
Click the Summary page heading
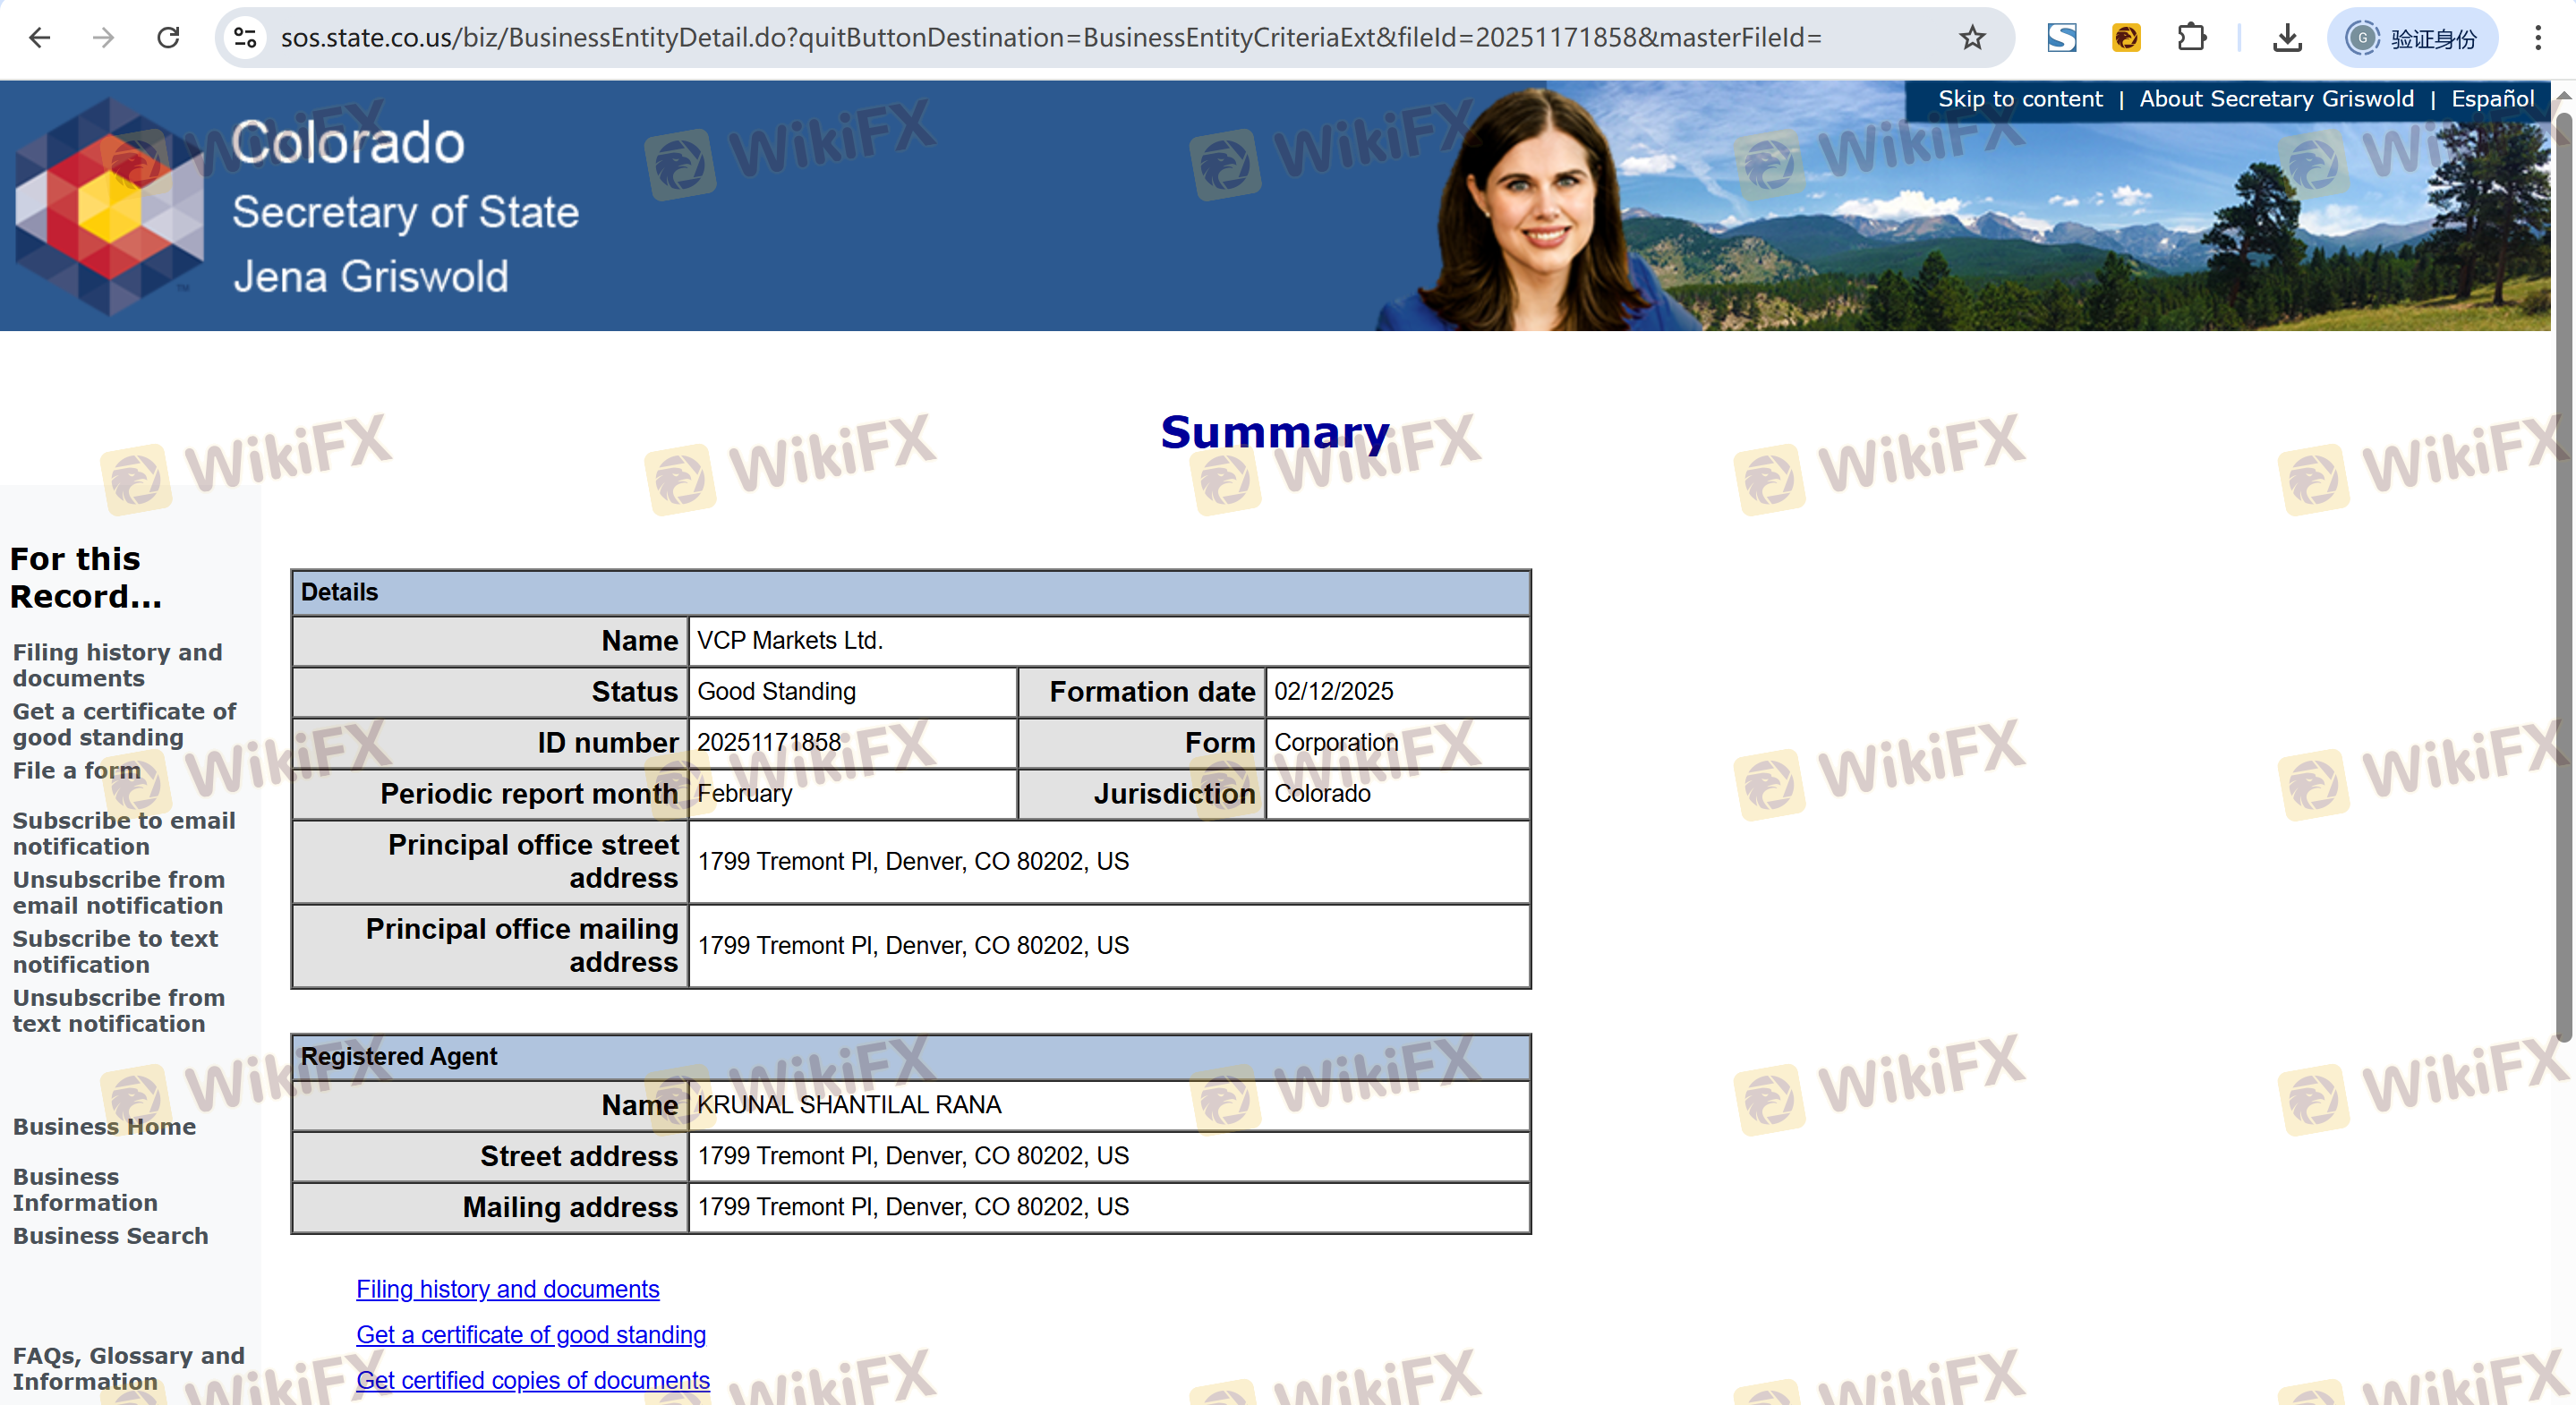[1274, 433]
